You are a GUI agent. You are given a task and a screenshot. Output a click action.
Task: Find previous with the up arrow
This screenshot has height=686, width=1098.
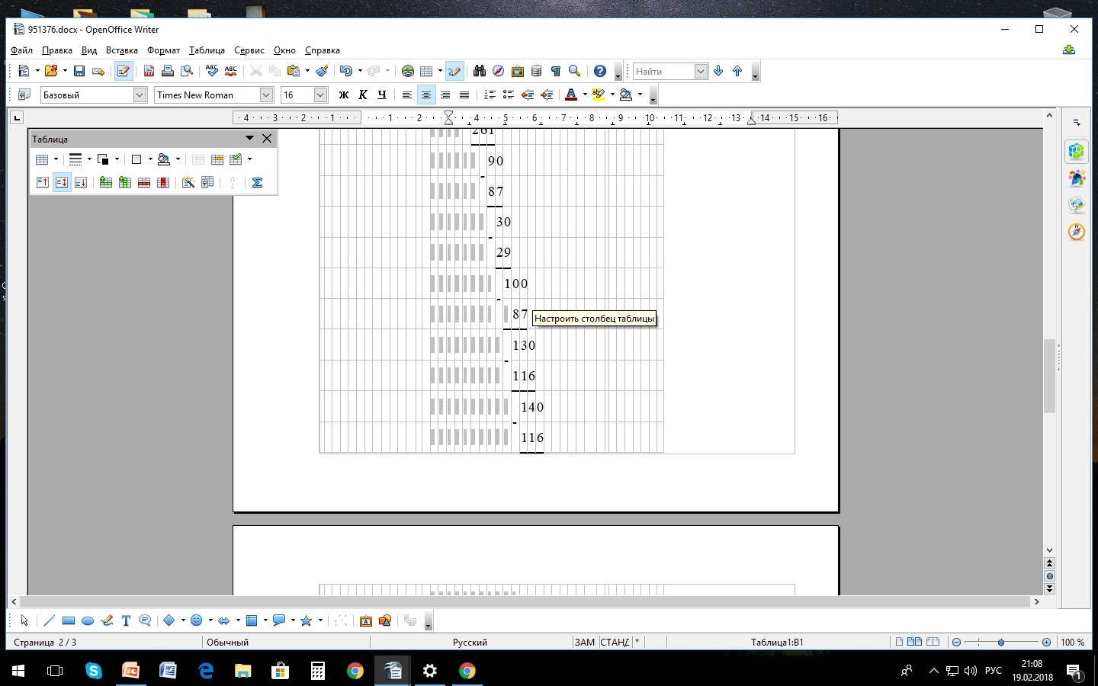737,71
